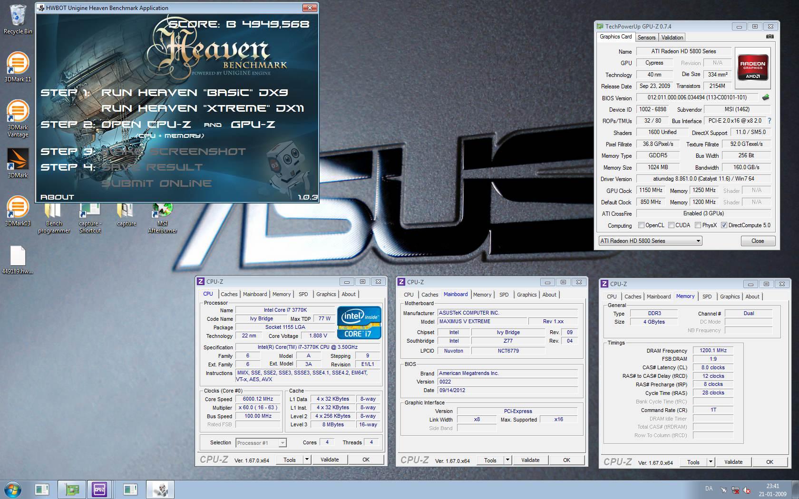Click OK in the CPU-Z processor window
This screenshot has width=799, height=499.
coord(366,460)
